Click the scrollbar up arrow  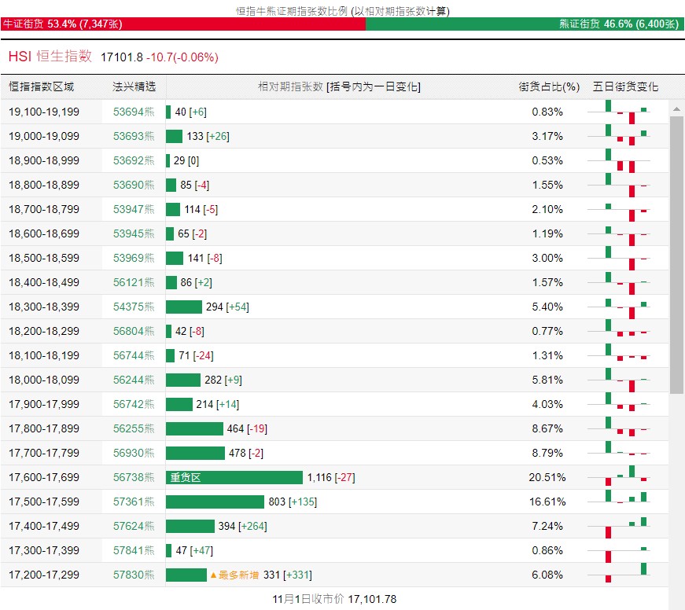tap(676, 109)
